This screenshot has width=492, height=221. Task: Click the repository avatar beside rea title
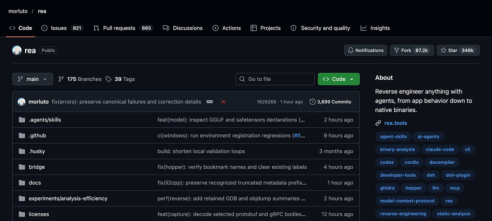click(x=17, y=50)
